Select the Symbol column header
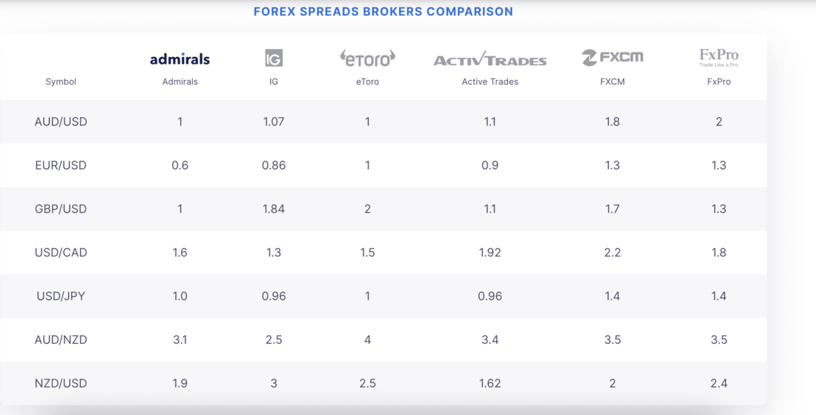816x415 pixels. [61, 82]
